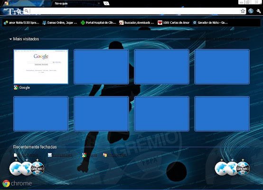Click the magnifier icon in address bar
The width and height of the screenshot is (263, 190).
point(26,11)
